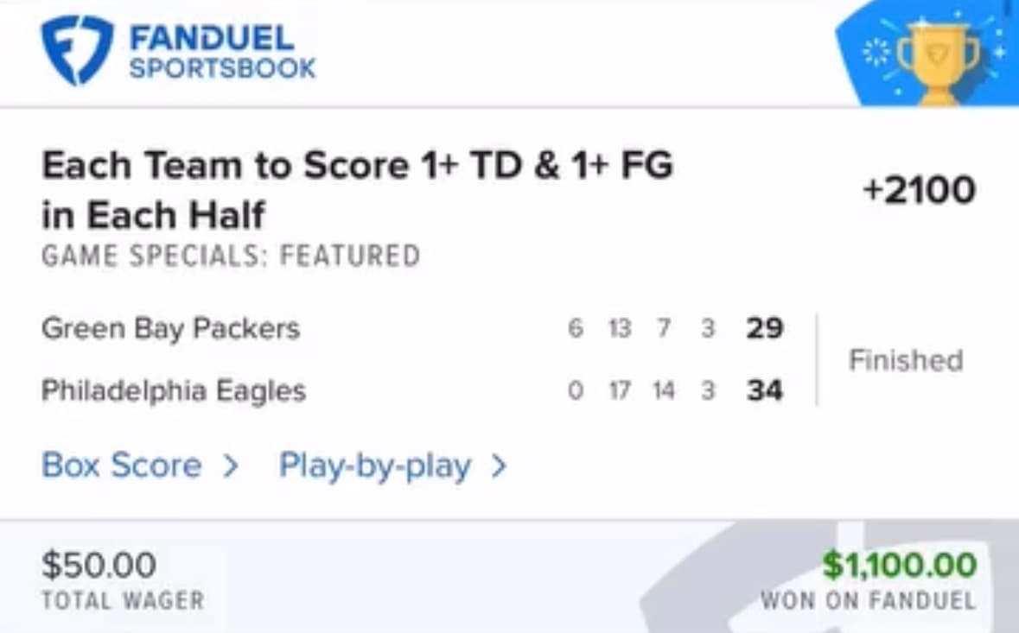Select the +2100 odds value

pyautogui.click(x=918, y=189)
